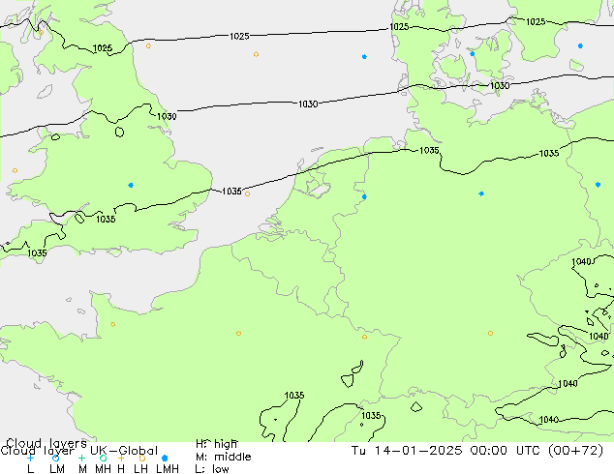Click the '(00+72)' forecast offset
The height and width of the screenshot is (474, 614).
pos(575,451)
